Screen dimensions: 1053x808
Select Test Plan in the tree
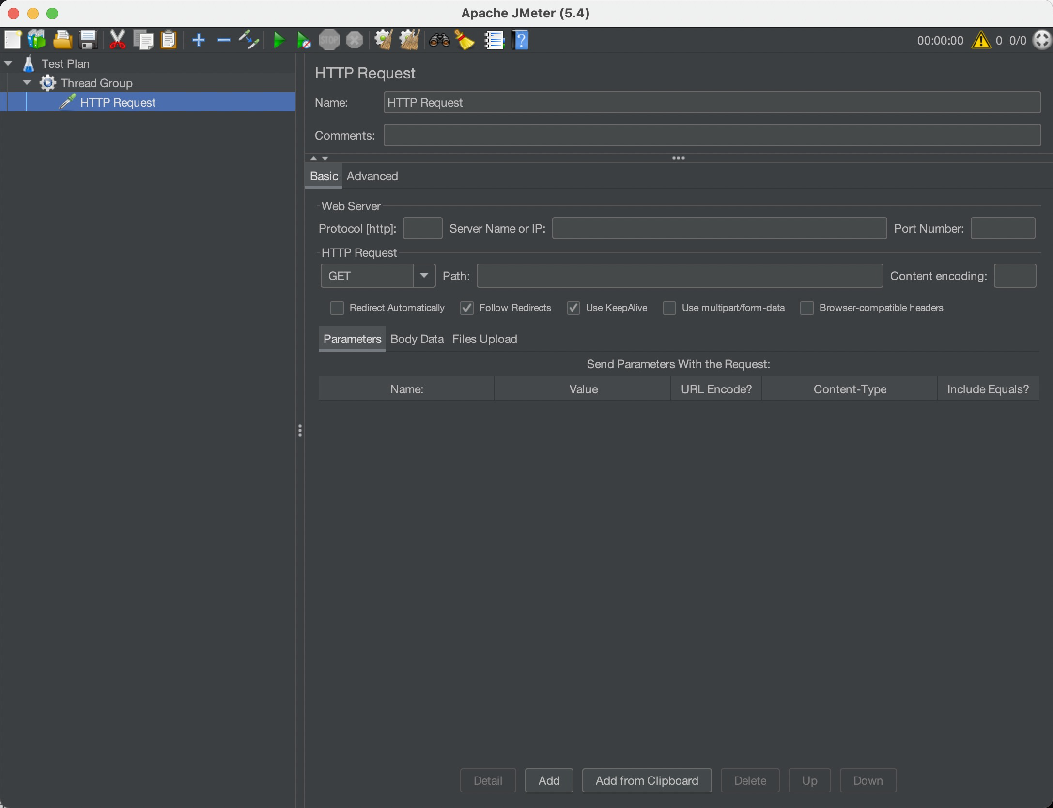[x=65, y=63]
